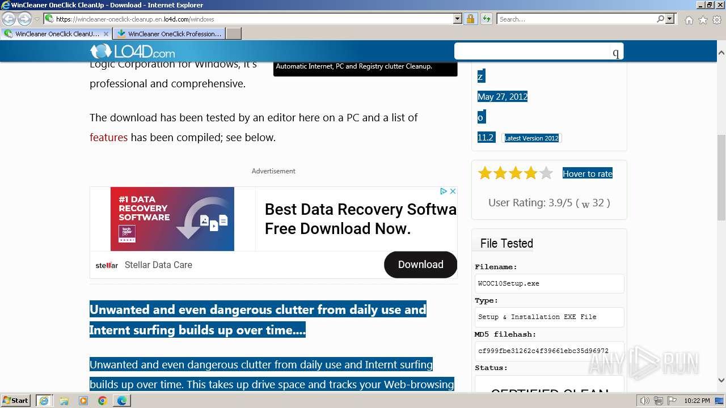Open the address bar autocomplete dropdown

[x=458, y=19]
